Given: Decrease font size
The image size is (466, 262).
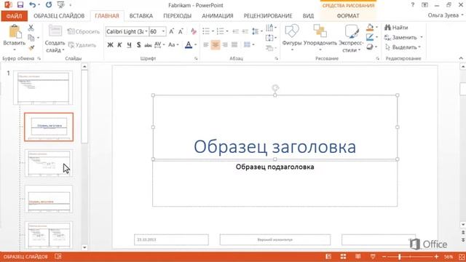Looking at the screenshot, I should tap(181, 31).
